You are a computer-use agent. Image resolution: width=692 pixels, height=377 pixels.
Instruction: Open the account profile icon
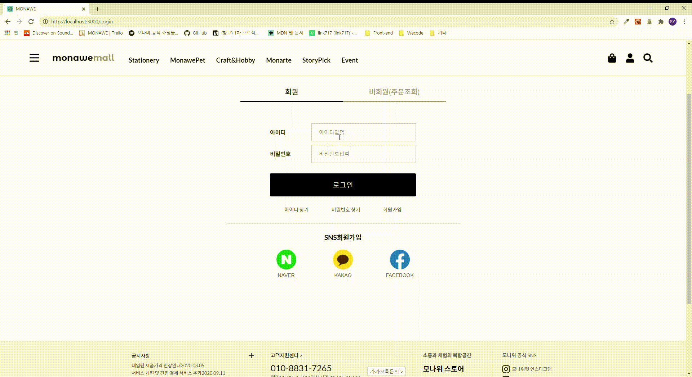[x=630, y=58]
